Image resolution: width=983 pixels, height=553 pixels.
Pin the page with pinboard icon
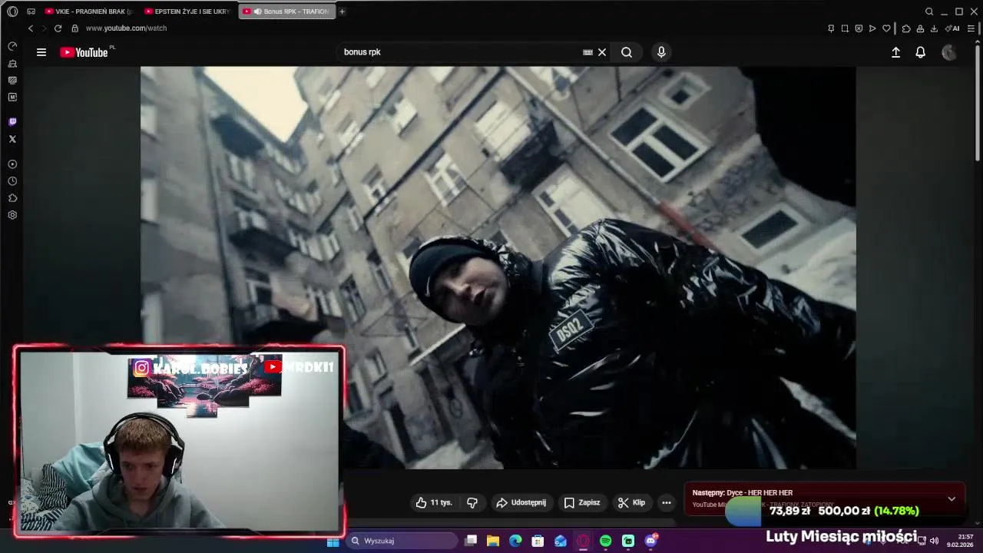[x=831, y=28]
